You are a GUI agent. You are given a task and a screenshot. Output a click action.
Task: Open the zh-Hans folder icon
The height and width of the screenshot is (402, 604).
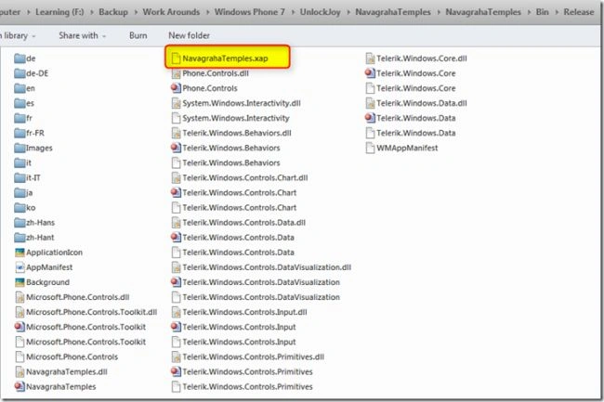pyautogui.click(x=20, y=223)
